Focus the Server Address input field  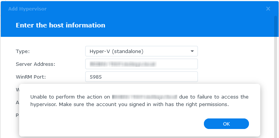[x=142, y=64]
